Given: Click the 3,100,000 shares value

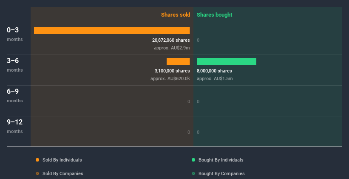Looking at the screenshot, I should [x=172, y=71].
